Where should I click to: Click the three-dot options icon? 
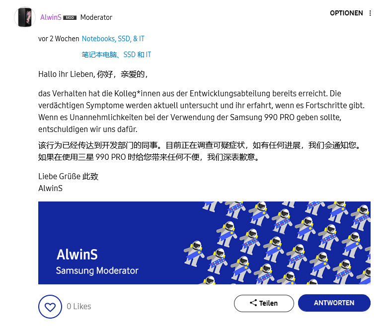click(370, 13)
